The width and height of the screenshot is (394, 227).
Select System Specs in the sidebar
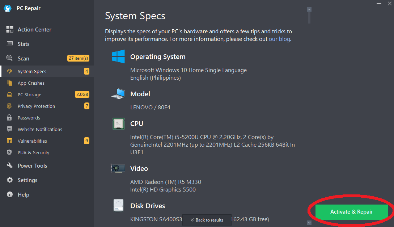click(47, 71)
